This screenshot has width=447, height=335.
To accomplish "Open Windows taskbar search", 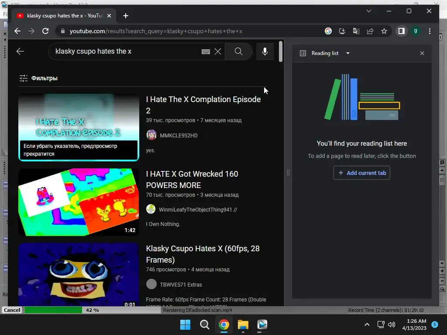I will [204, 325].
